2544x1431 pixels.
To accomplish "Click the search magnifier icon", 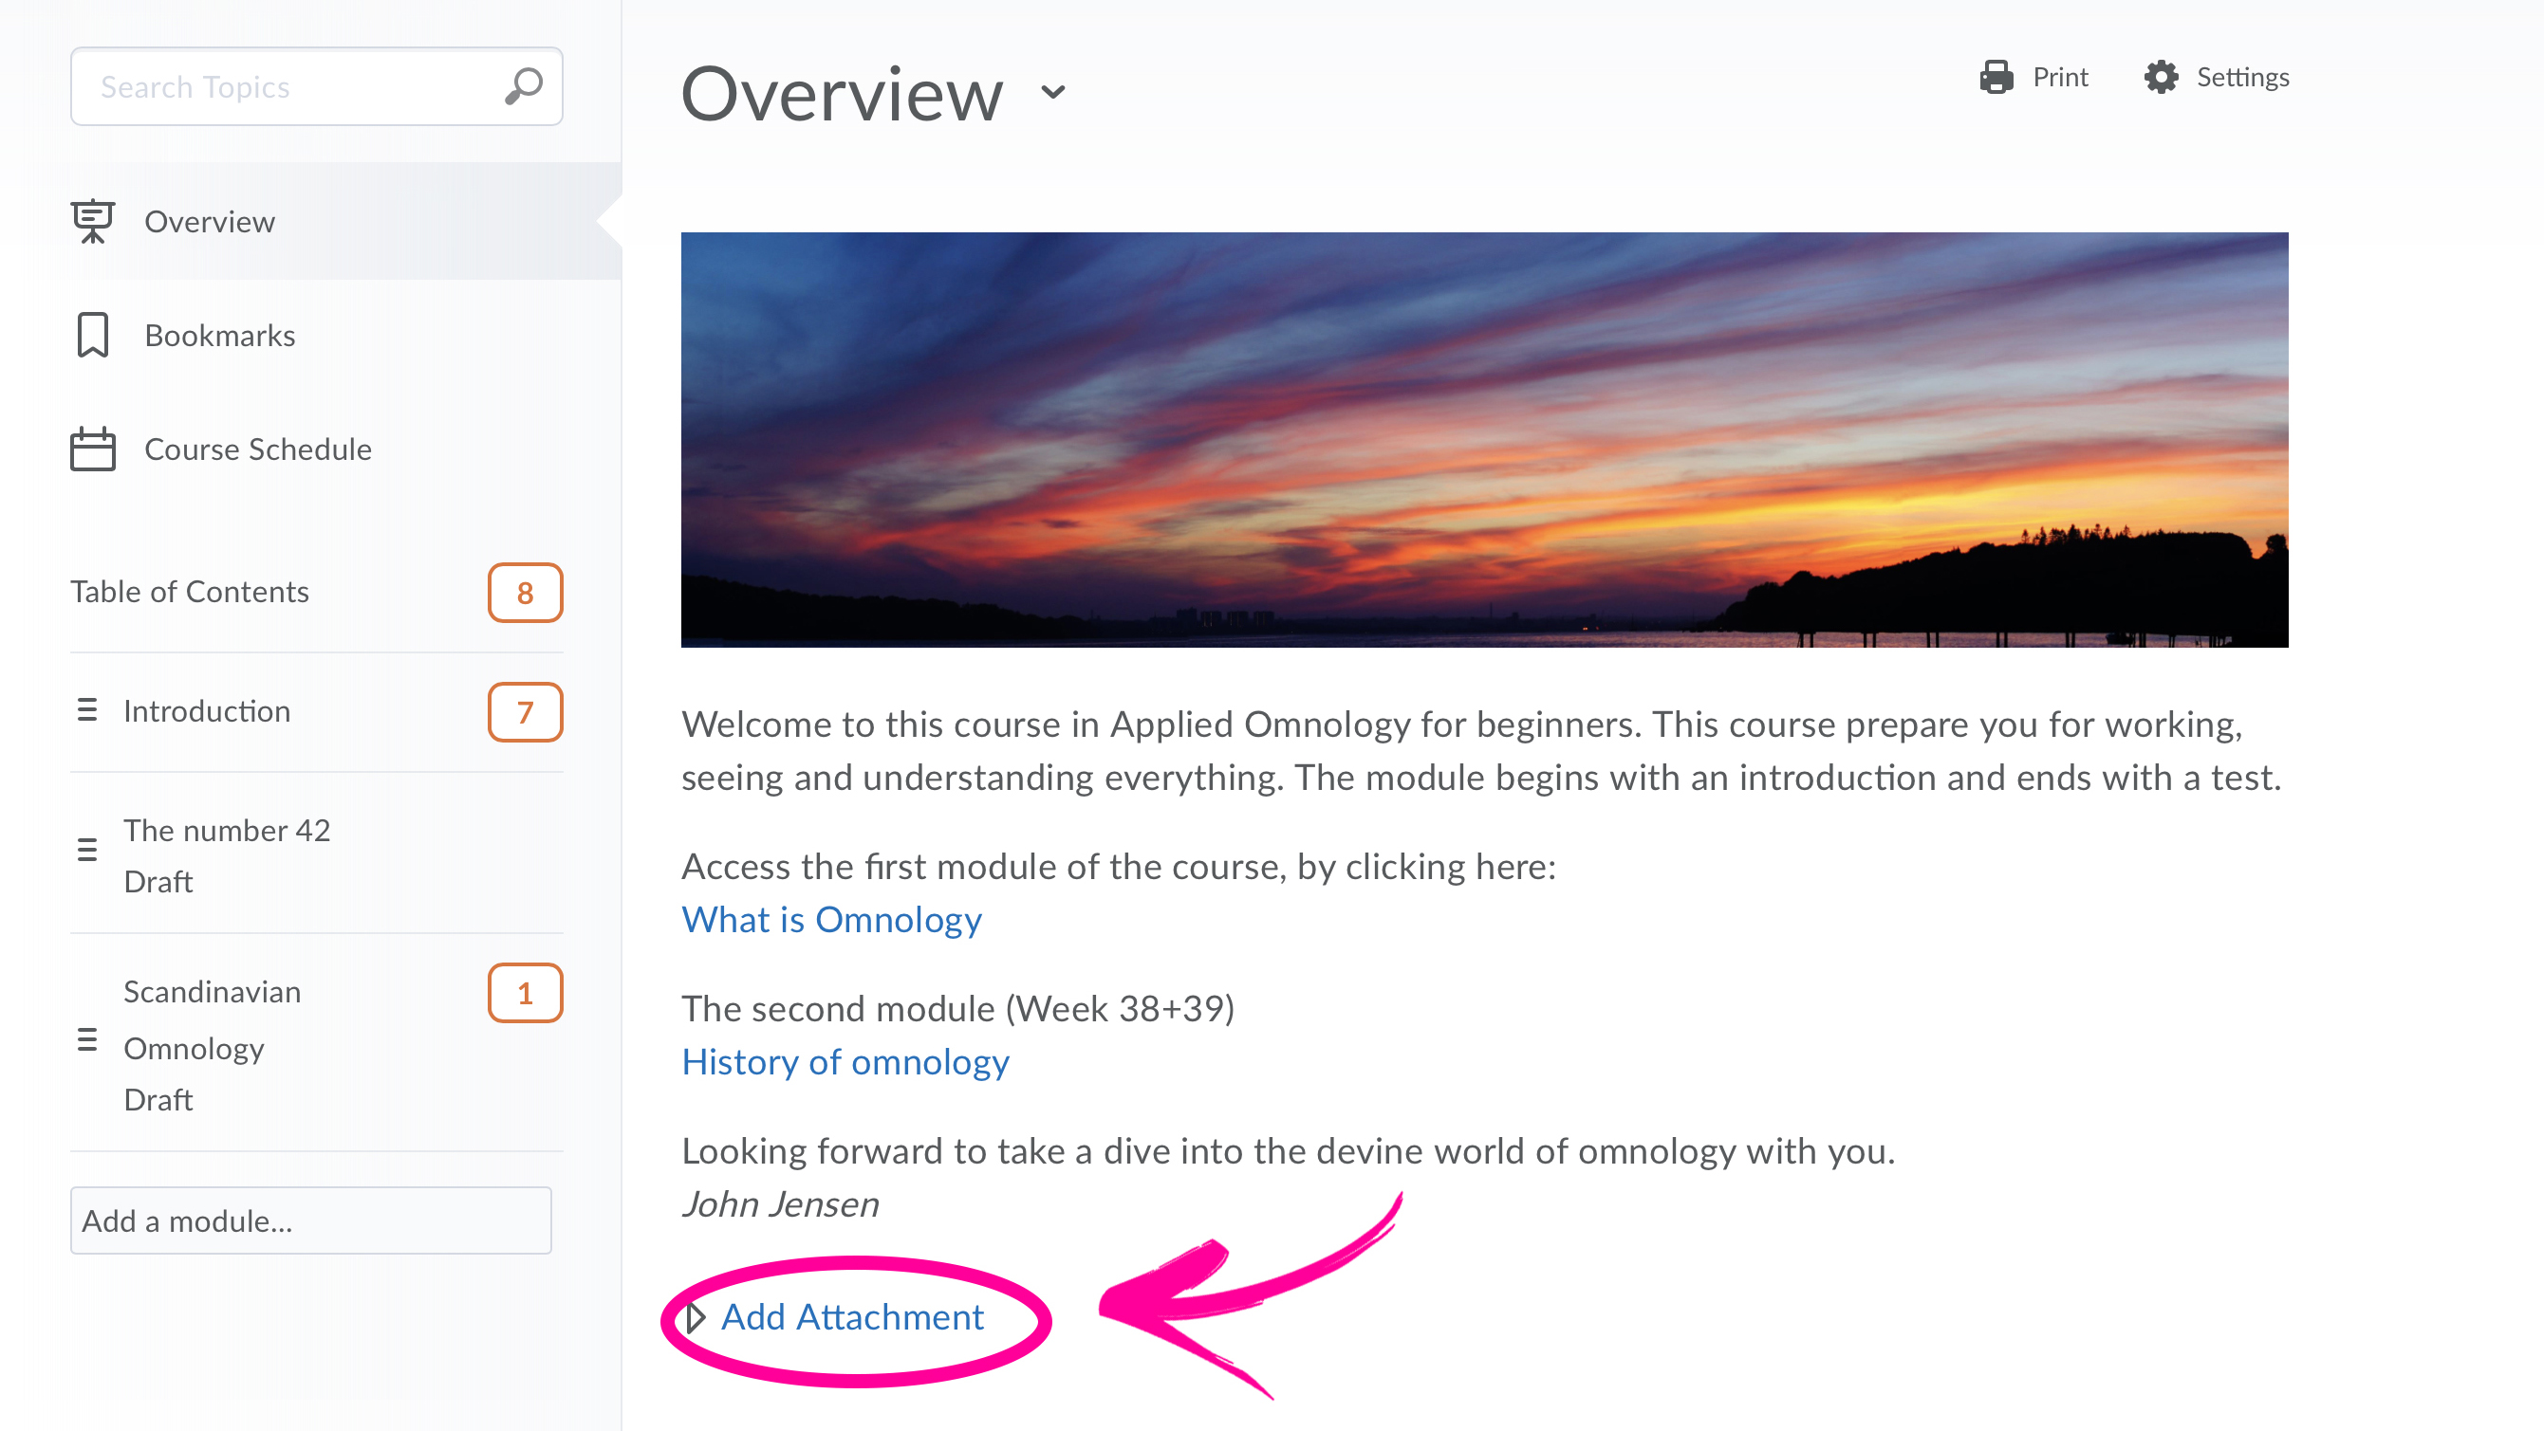I will [524, 87].
